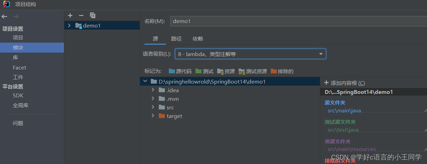Click the 平台设置 section header
Image resolution: width=427 pixels, height=164 pixels.
tap(13, 87)
